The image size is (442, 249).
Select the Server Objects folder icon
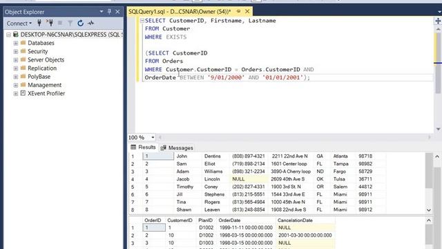(x=23, y=59)
